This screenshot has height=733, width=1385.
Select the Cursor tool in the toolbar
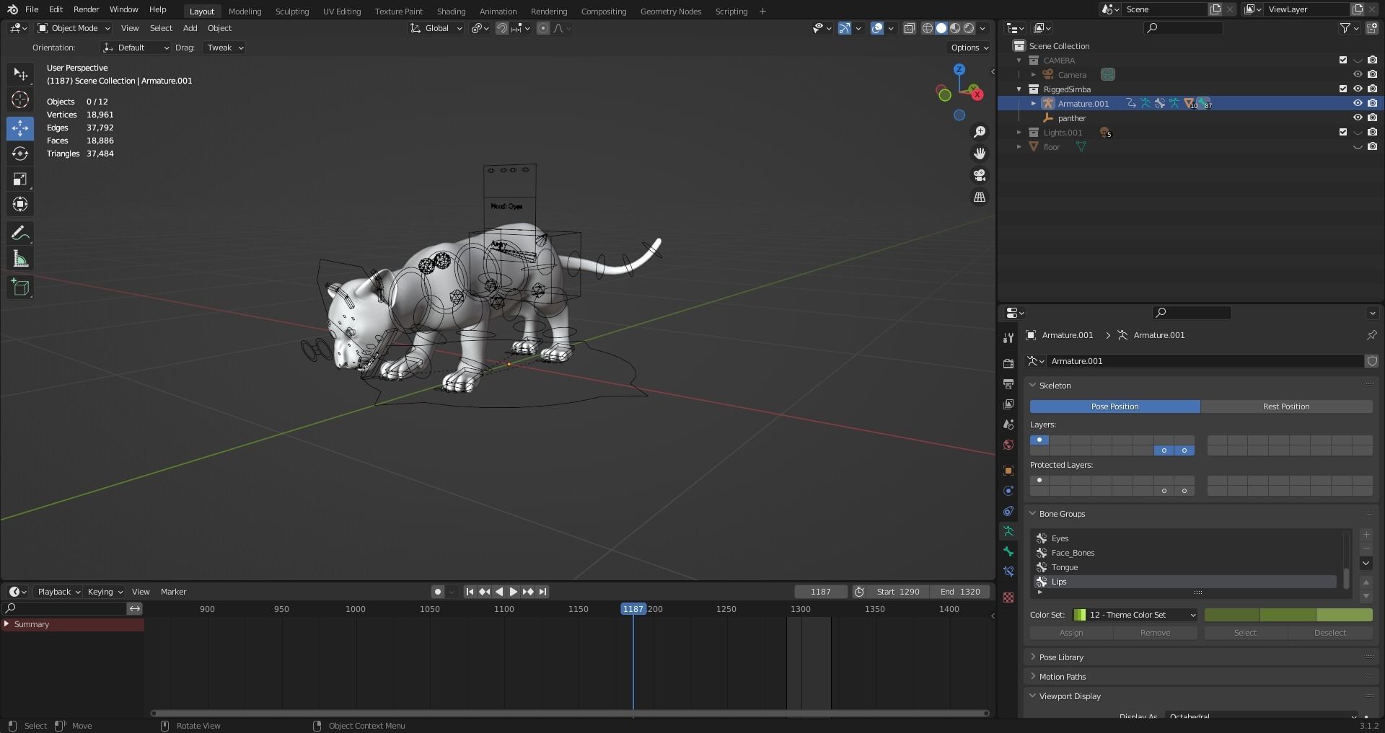pyautogui.click(x=20, y=99)
